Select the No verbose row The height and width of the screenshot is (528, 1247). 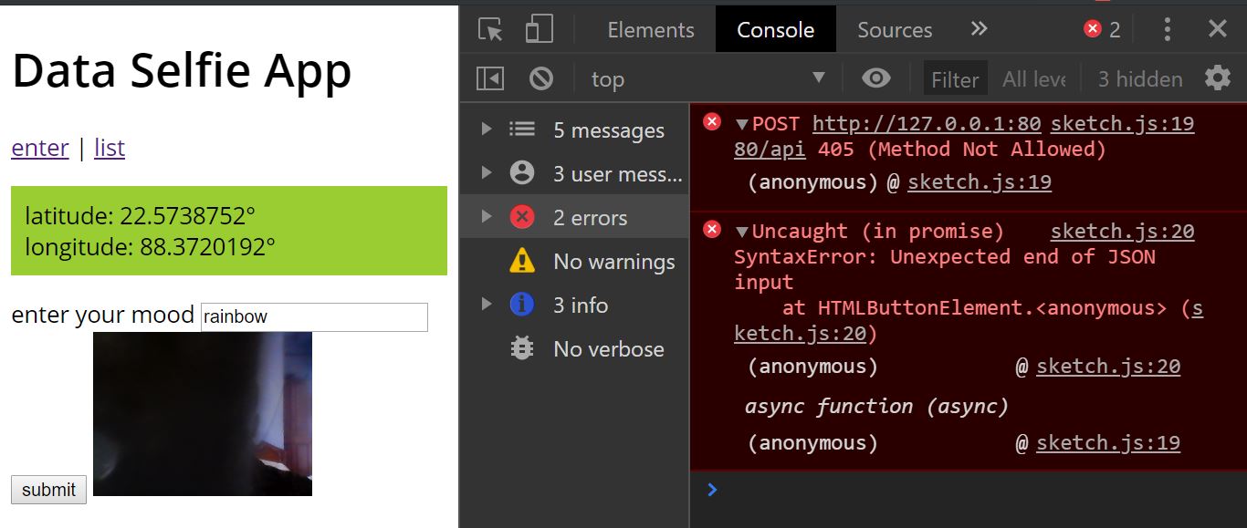pyautogui.click(x=574, y=349)
